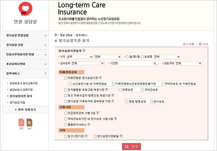Click the 스크랩 scrap icon

(184, 44)
